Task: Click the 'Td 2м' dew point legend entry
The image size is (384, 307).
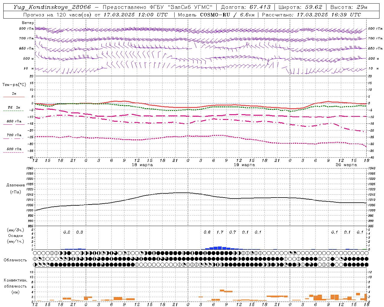Action: pos(14,107)
